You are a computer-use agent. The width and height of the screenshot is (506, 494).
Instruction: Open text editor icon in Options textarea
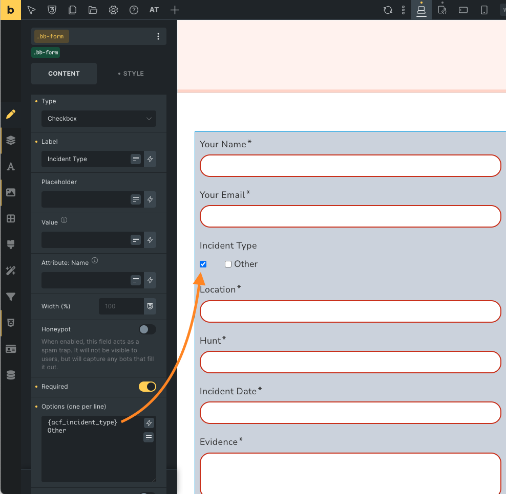tap(149, 437)
